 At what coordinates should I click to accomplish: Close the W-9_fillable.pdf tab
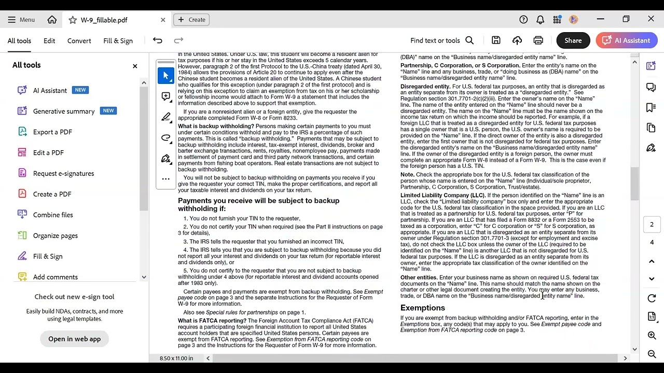point(163,20)
